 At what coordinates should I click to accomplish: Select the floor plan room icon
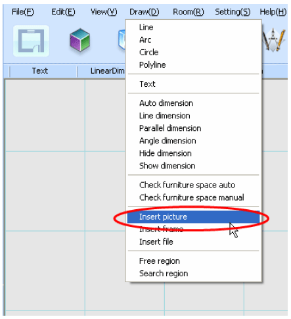31,41
